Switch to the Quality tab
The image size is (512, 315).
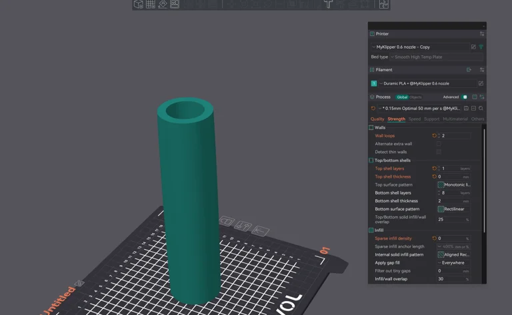coord(377,119)
